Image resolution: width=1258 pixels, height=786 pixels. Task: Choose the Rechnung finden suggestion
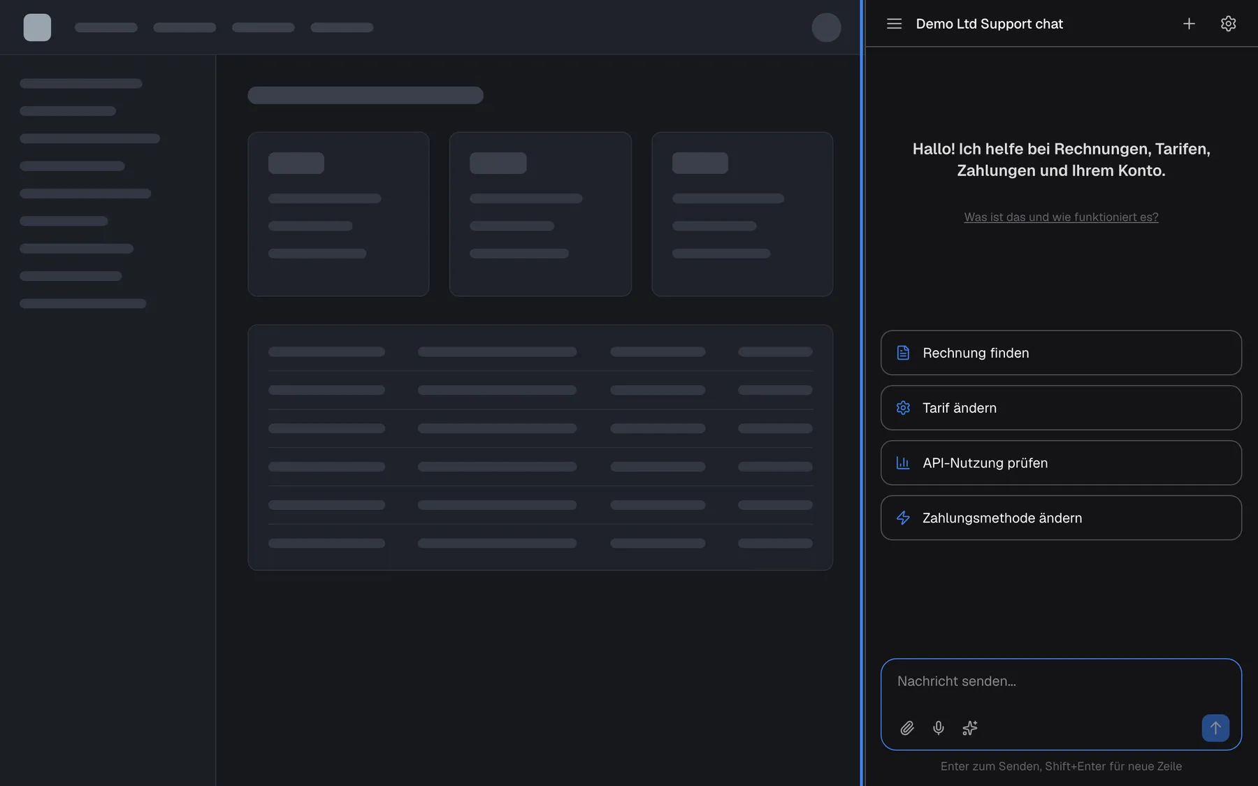click(1061, 353)
